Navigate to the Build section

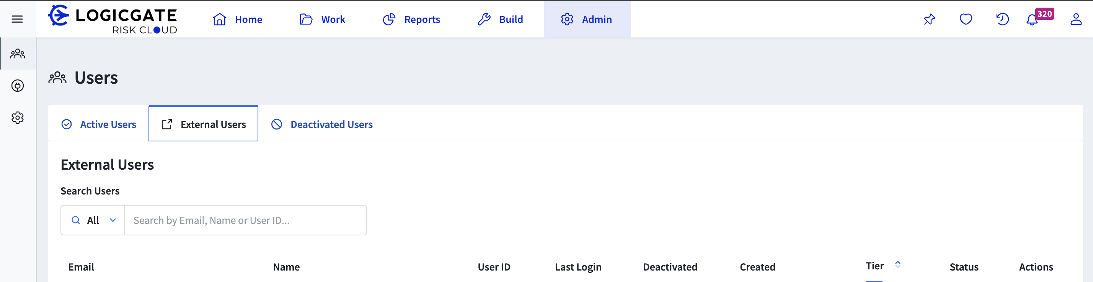pos(500,19)
